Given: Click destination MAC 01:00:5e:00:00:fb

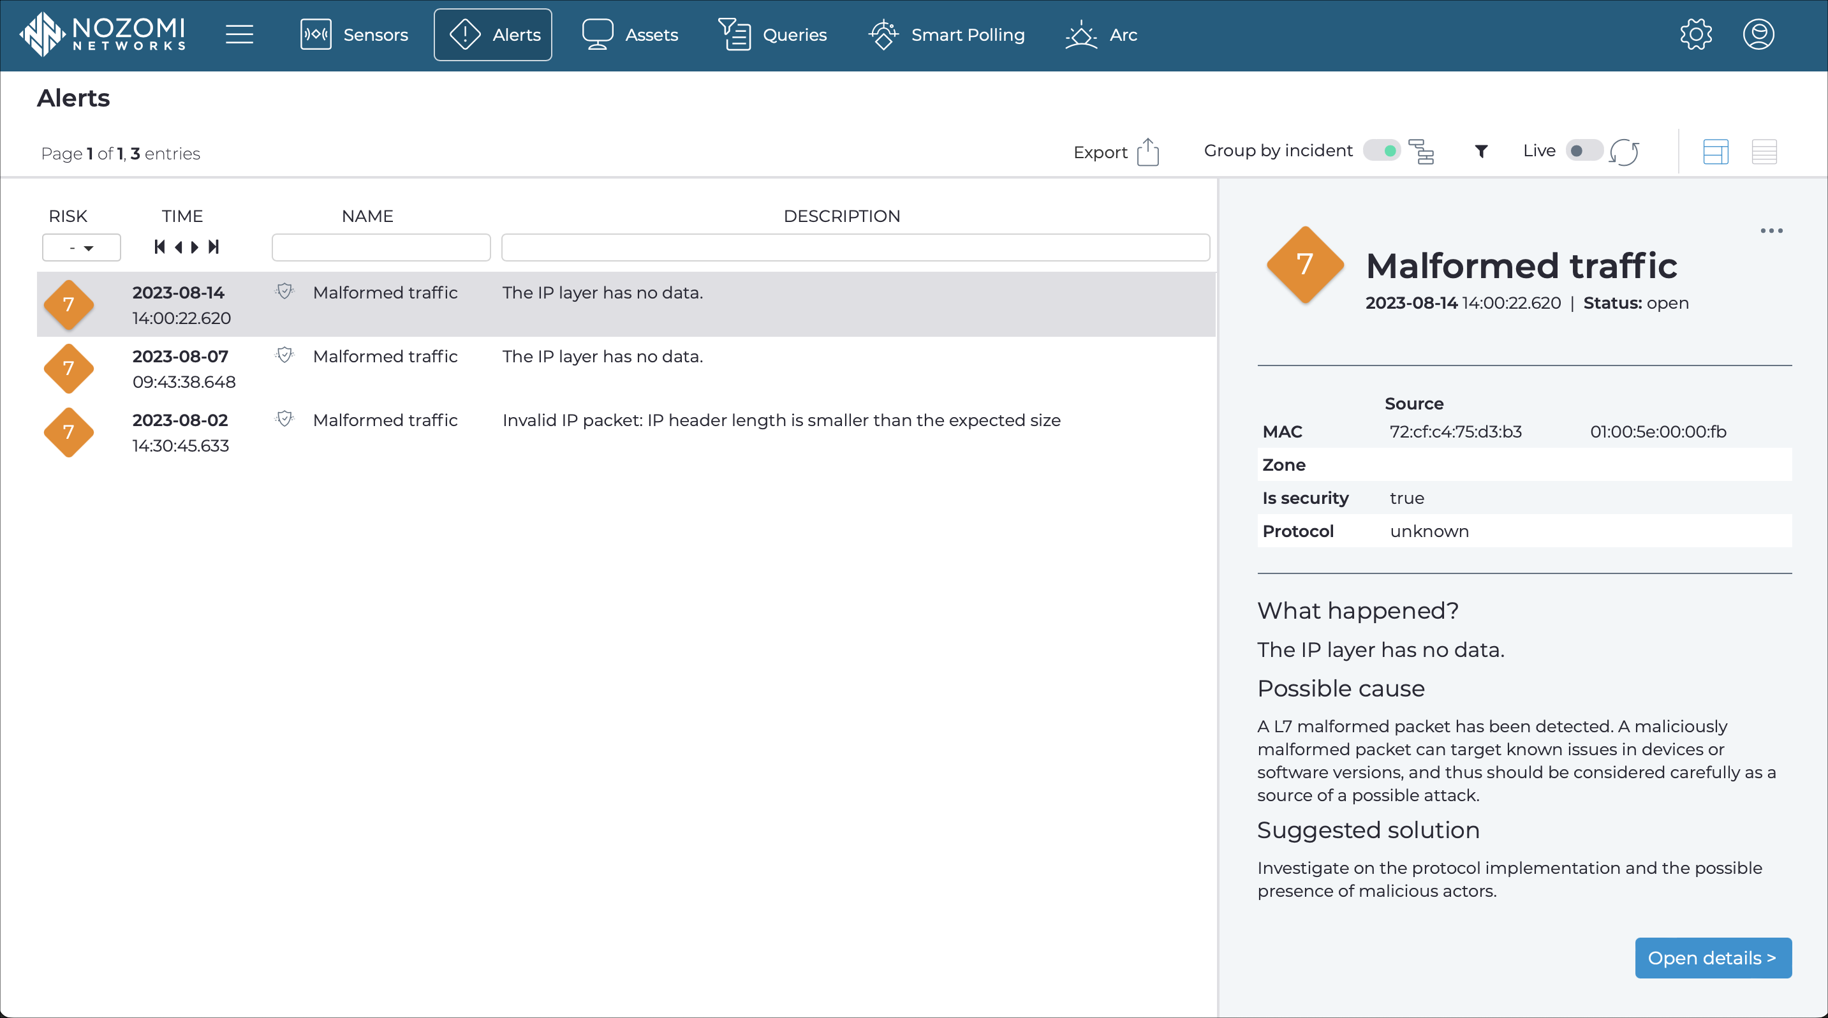Looking at the screenshot, I should [1658, 431].
